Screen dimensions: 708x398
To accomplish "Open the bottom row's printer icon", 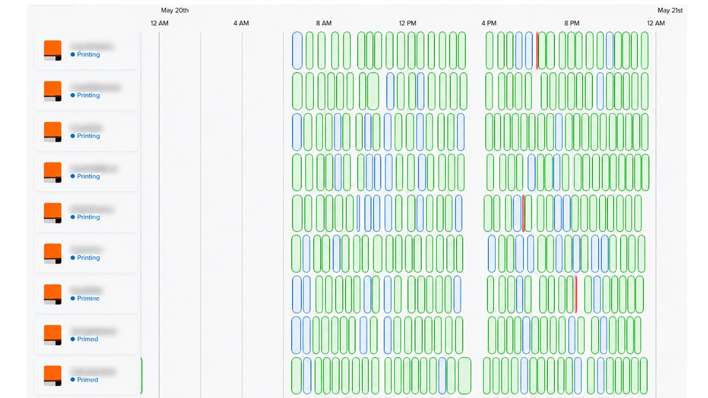I will [x=53, y=375].
